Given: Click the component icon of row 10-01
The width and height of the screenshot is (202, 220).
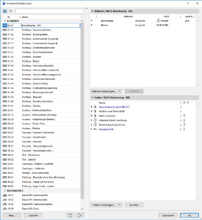Looking at the screenshot, I should click(5, 195).
